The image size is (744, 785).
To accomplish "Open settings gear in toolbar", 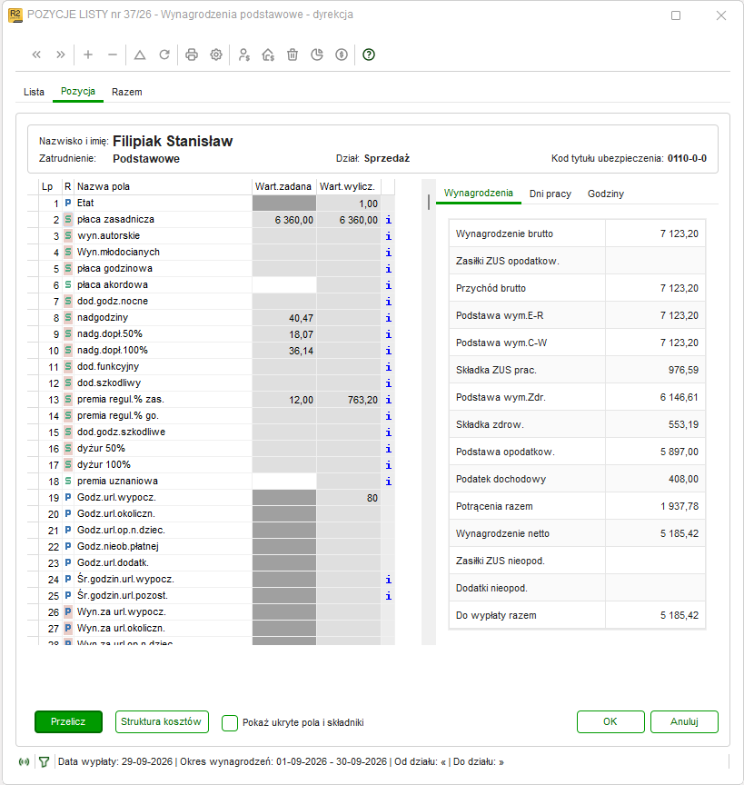I will pos(216,55).
